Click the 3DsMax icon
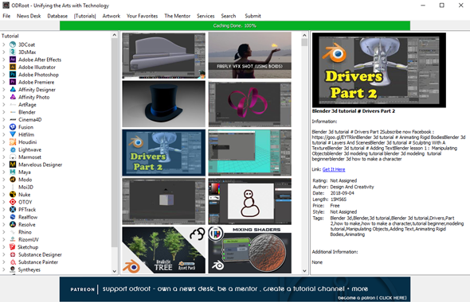The image size is (470, 302). [13, 52]
